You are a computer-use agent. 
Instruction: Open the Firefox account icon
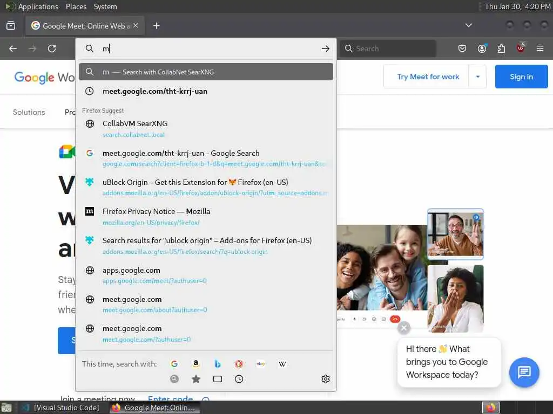(482, 49)
